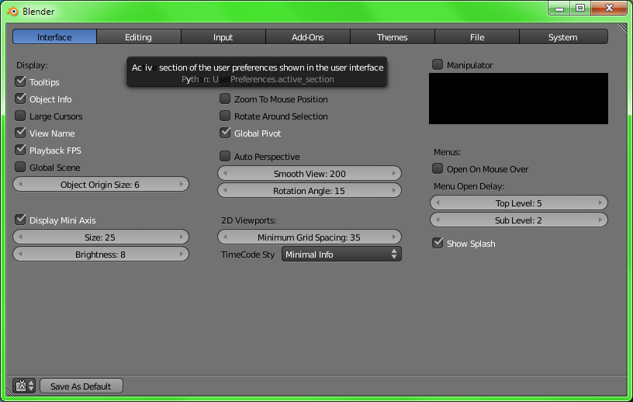Decrease Sub Level delay with left arrow
Screen dimensions: 633x402
438,220
